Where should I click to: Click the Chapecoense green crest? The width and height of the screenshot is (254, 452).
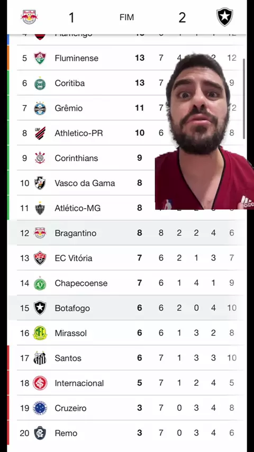(x=40, y=283)
